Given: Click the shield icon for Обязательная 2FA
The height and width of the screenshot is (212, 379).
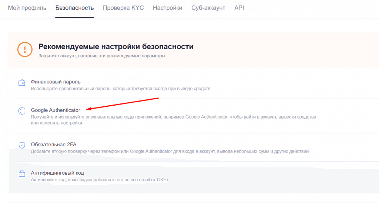Looking at the screenshot, I should coord(22,145).
